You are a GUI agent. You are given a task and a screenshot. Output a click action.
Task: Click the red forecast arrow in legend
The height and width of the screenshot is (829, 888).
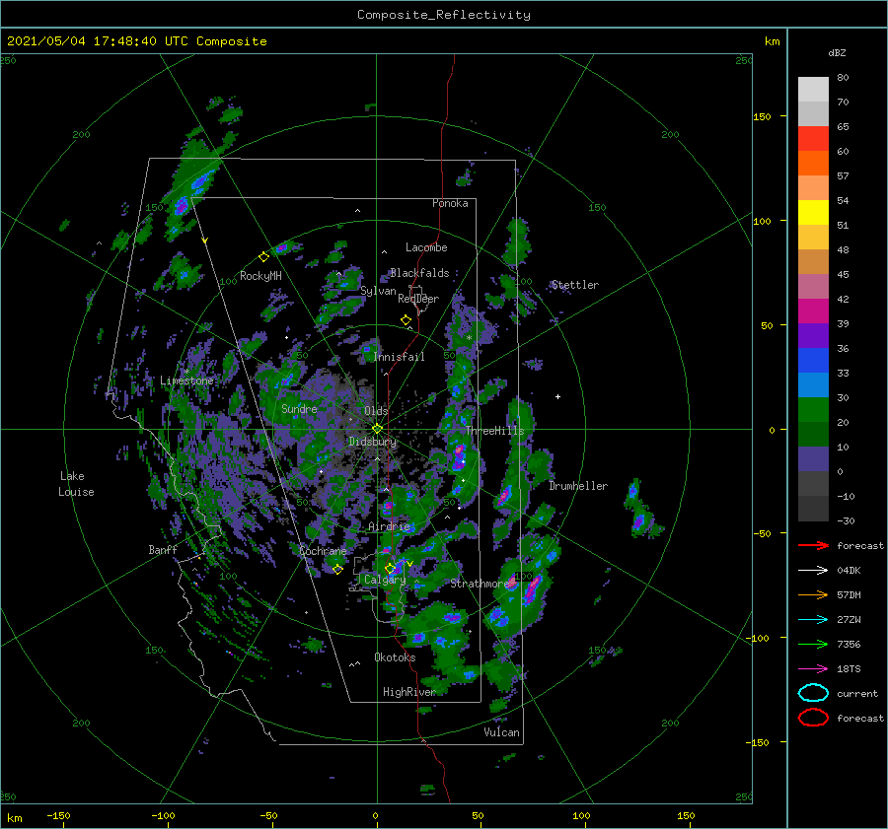[813, 545]
